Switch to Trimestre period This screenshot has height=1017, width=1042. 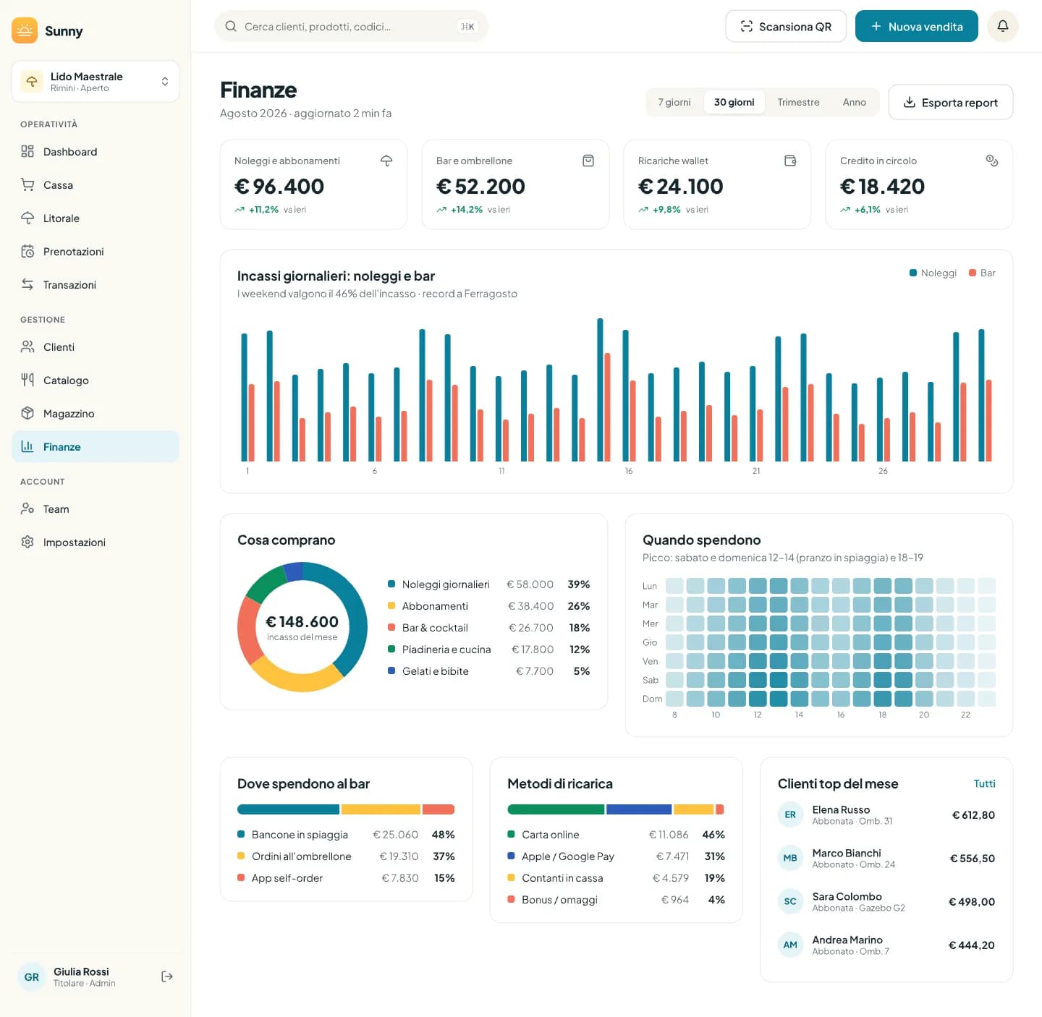point(798,102)
